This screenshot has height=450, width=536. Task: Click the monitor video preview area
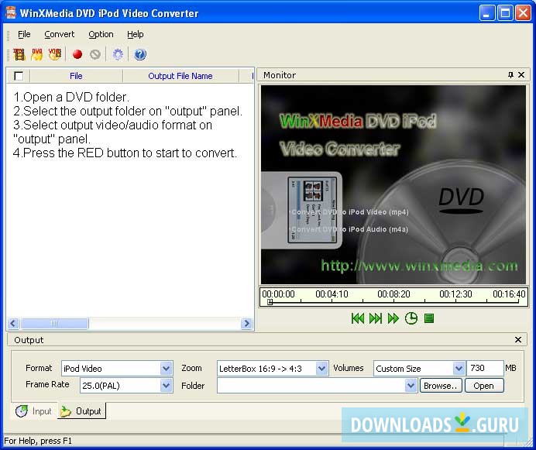tap(393, 184)
